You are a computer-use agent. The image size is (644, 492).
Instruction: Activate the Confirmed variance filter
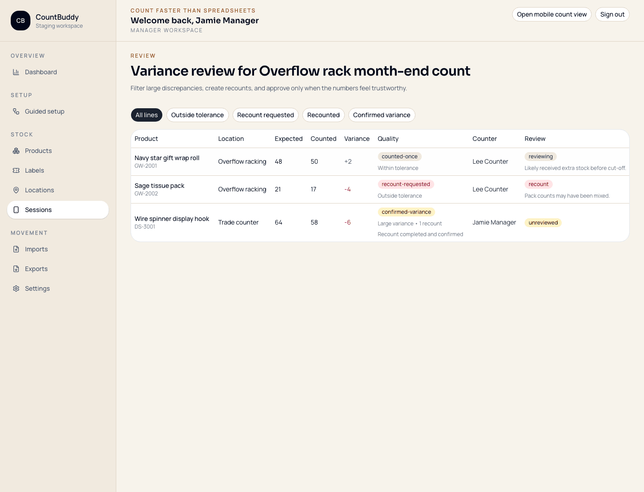coord(381,115)
